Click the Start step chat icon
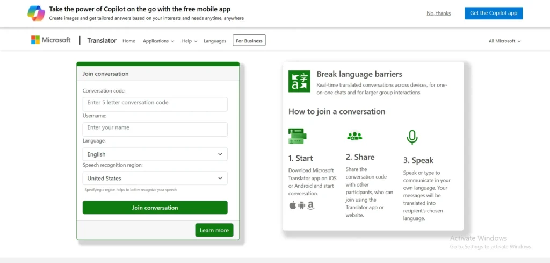Viewport: 550px width, 263px height. tap(298, 136)
